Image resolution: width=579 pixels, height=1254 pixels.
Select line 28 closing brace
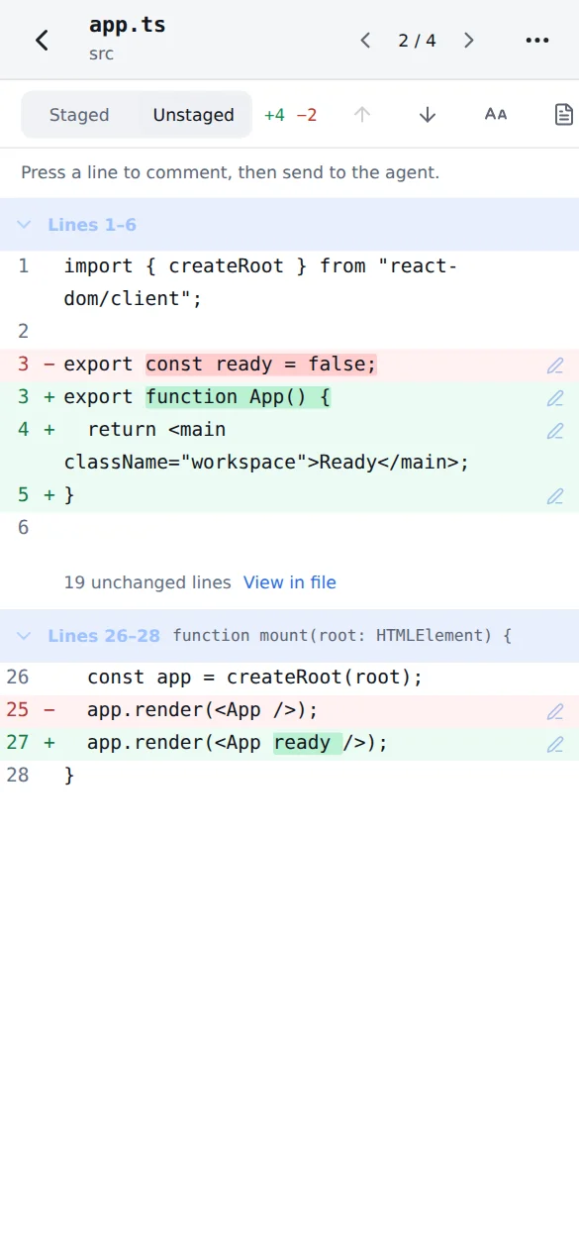(289, 776)
